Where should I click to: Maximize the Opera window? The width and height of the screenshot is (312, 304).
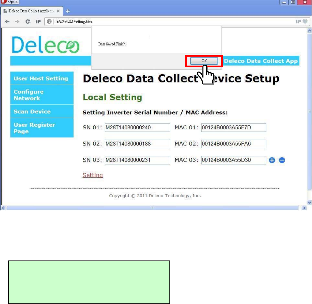pos(293,2)
